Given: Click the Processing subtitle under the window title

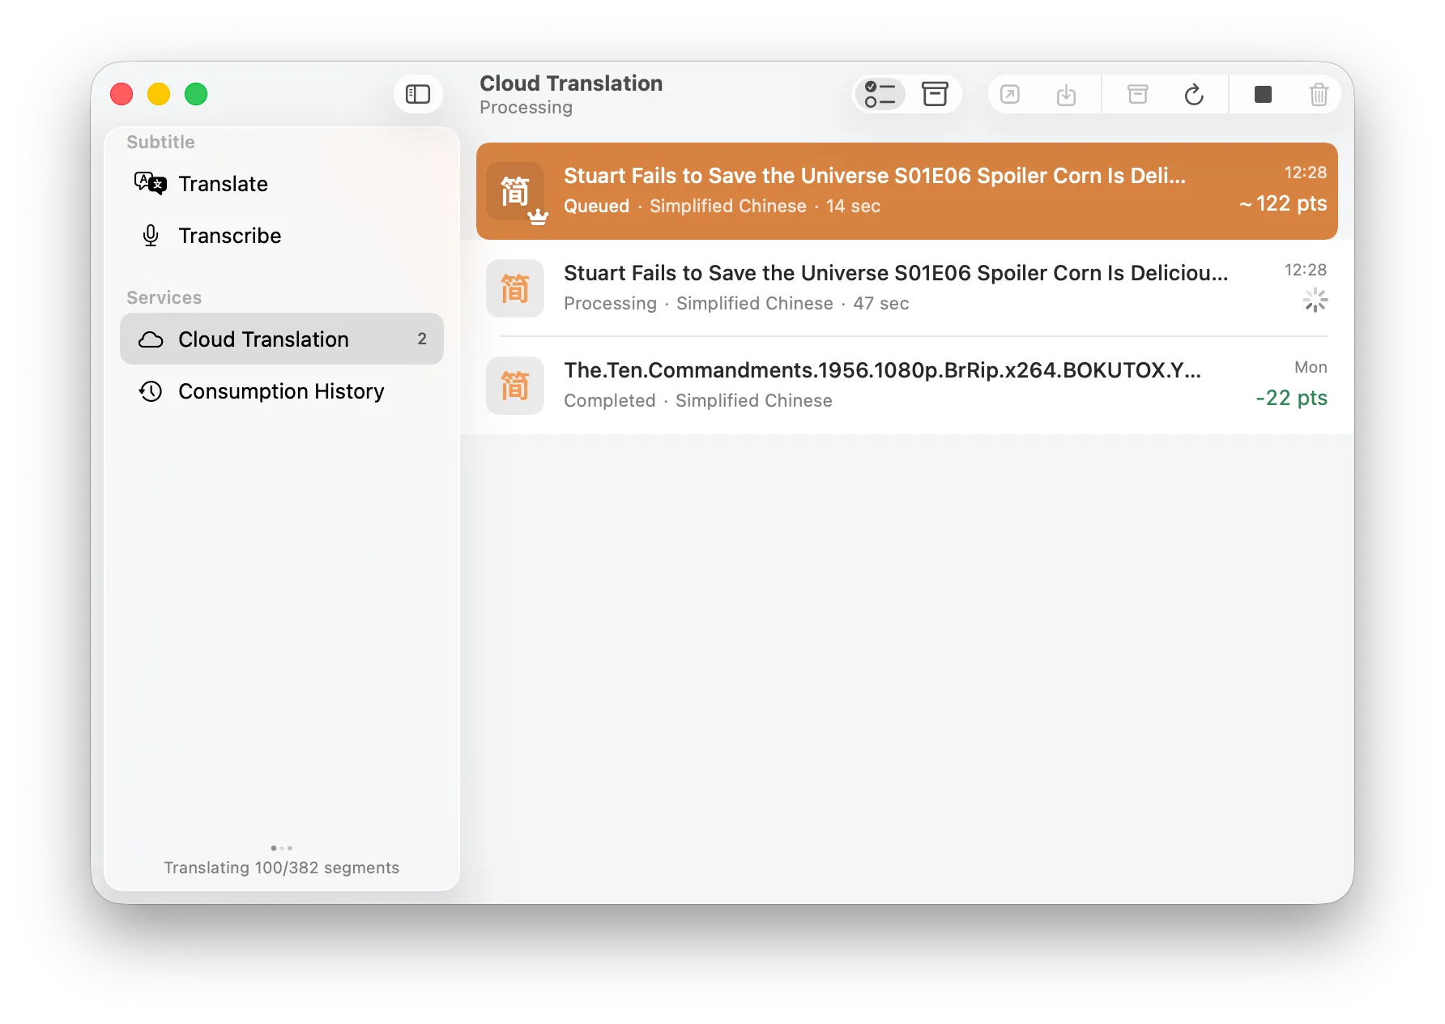Looking at the screenshot, I should point(526,108).
